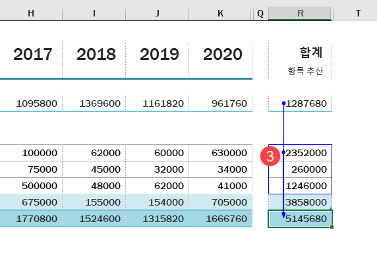Click the fill handle of cell 5145680

pos(332,227)
